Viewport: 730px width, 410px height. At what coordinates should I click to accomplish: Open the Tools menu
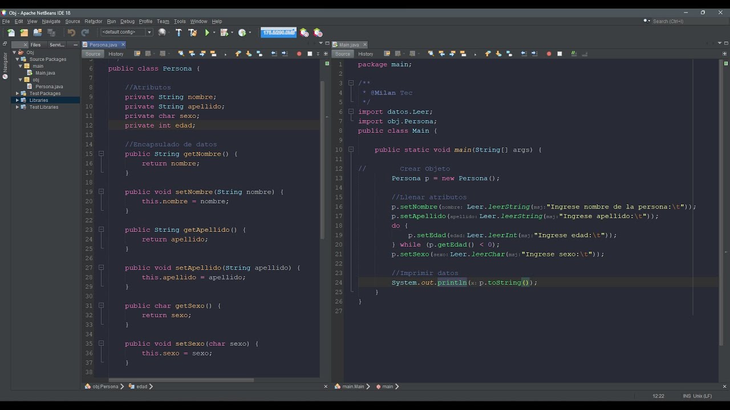pos(180,21)
